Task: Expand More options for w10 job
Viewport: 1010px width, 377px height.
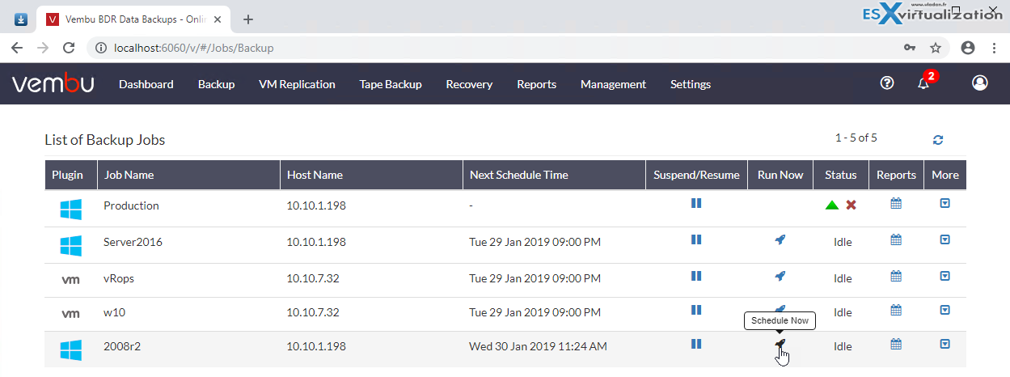Action: click(944, 310)
